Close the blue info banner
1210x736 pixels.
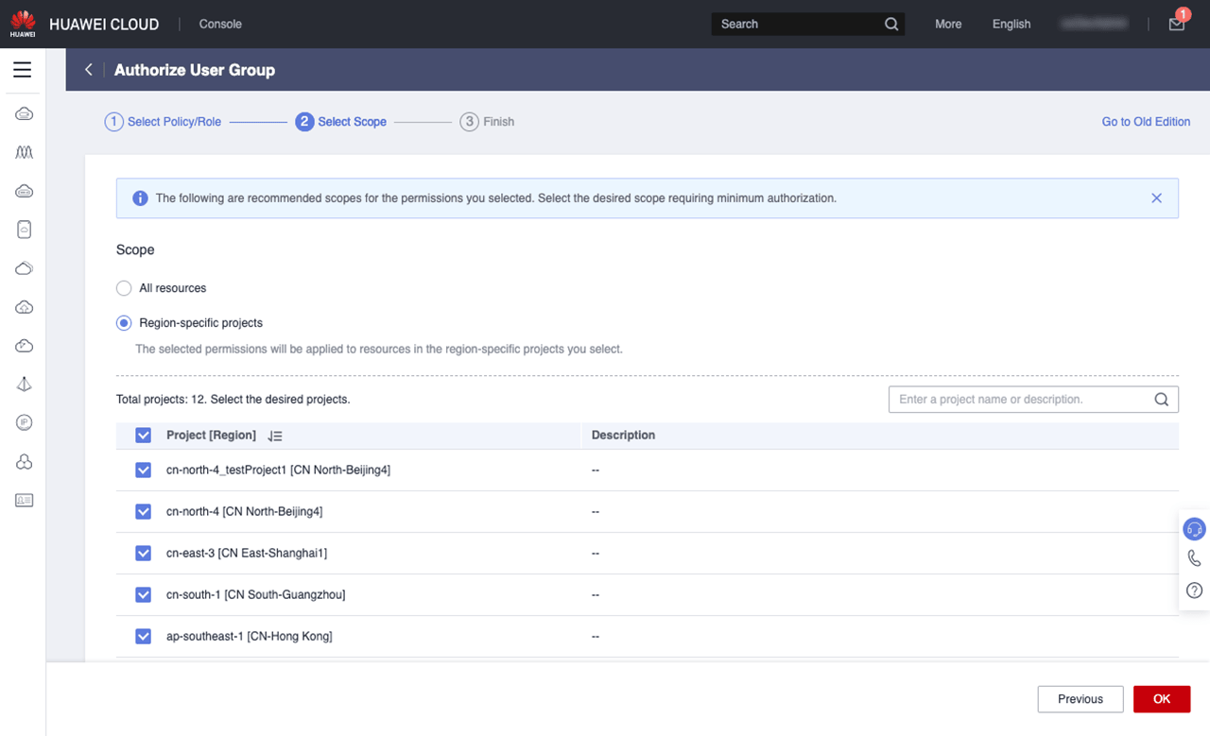point(1156,198)
